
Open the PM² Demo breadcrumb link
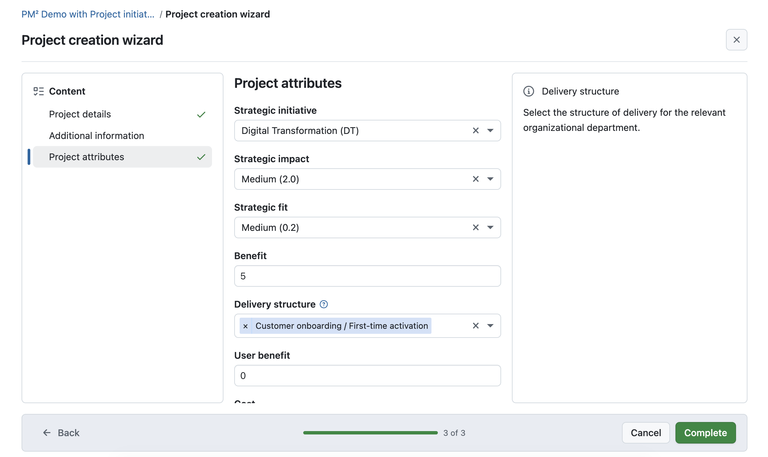point(88,14)
